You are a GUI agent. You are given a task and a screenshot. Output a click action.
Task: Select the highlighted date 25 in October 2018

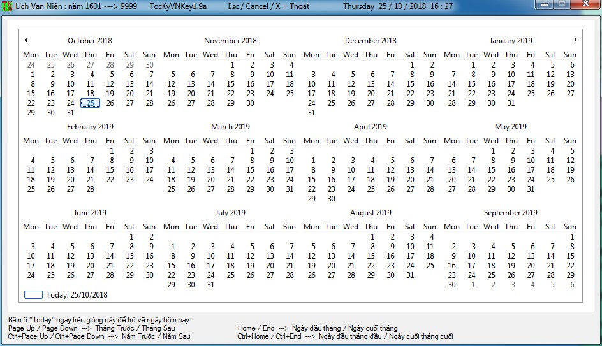[x=90, y=103]
